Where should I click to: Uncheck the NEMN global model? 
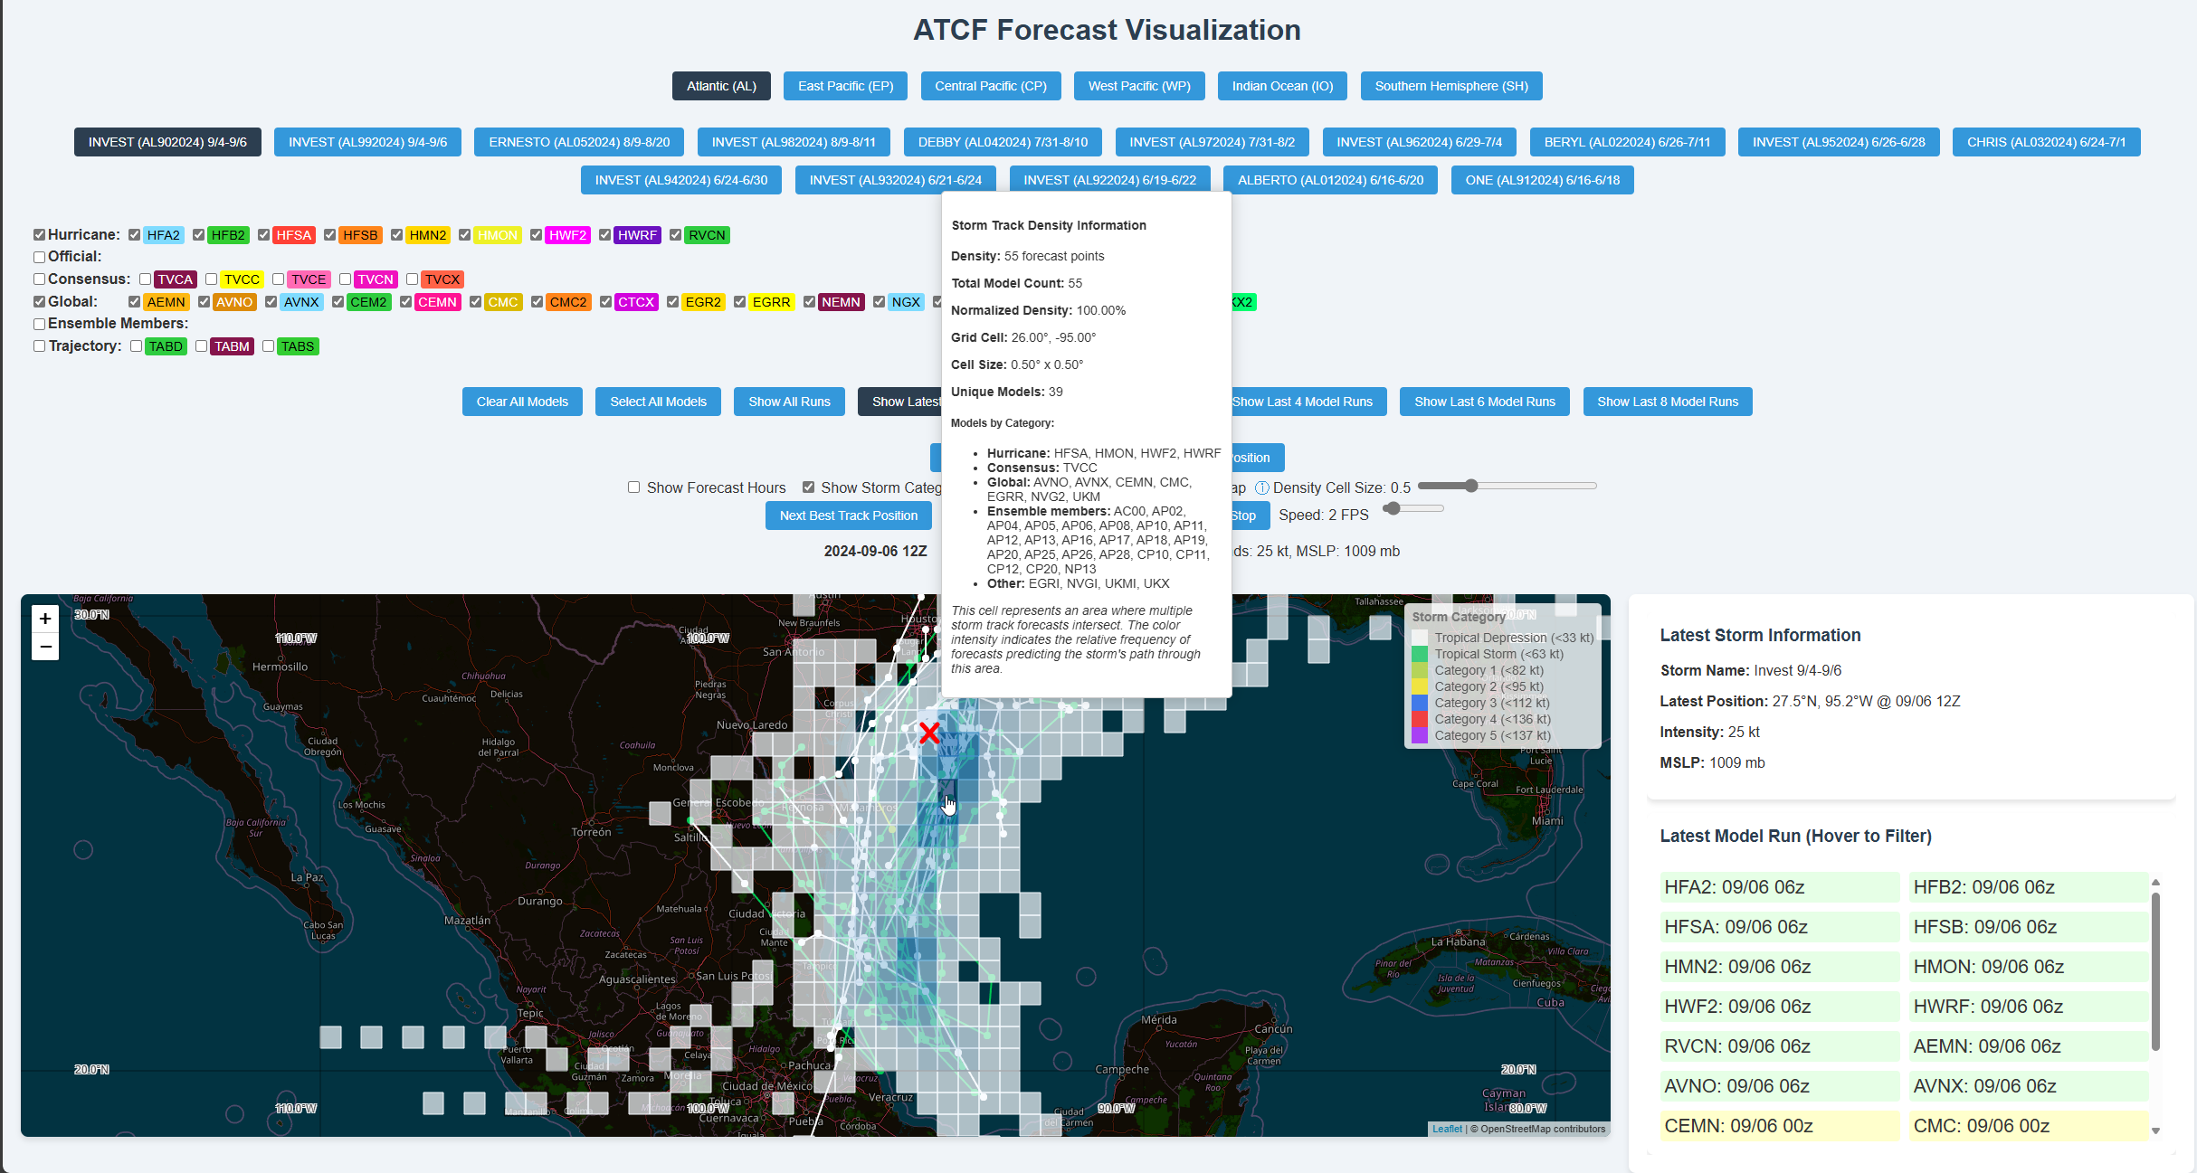(x=809, y=302)
